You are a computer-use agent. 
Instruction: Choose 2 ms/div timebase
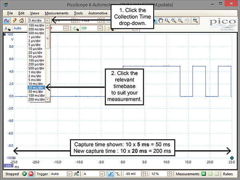tap(36, 76)
